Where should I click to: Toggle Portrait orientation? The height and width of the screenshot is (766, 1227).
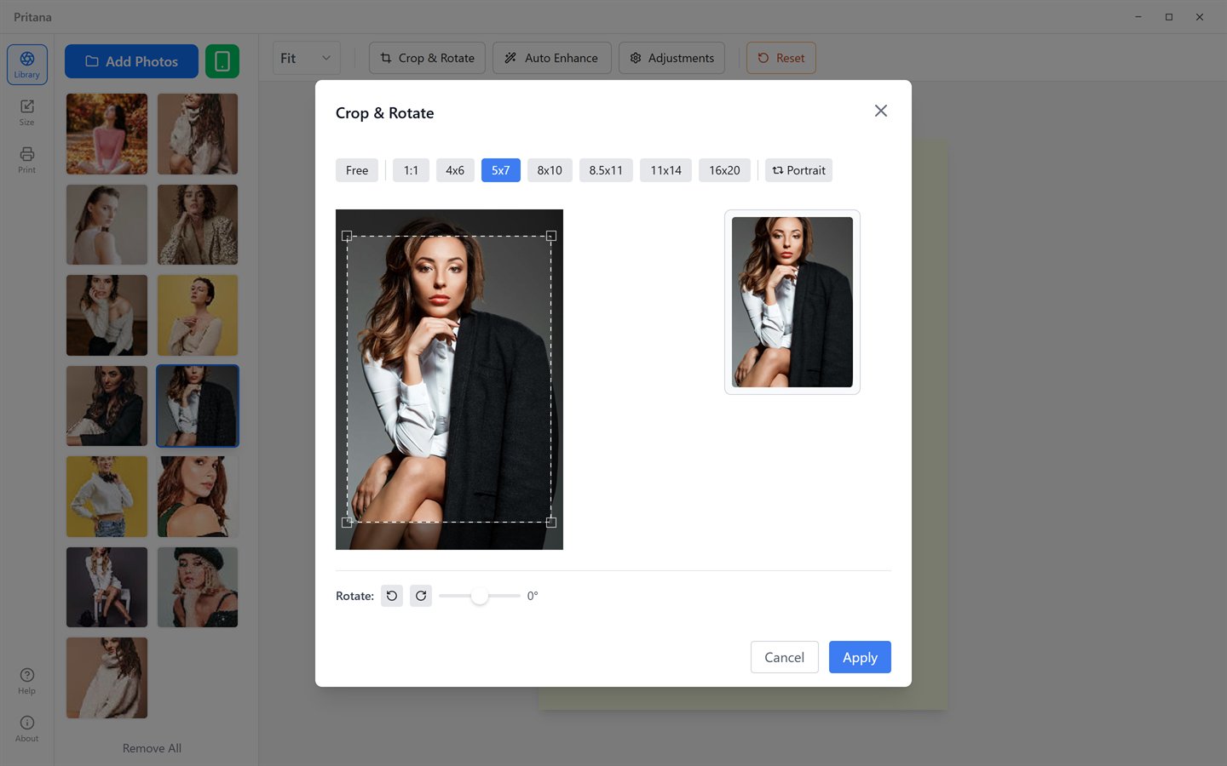point(798,170)
